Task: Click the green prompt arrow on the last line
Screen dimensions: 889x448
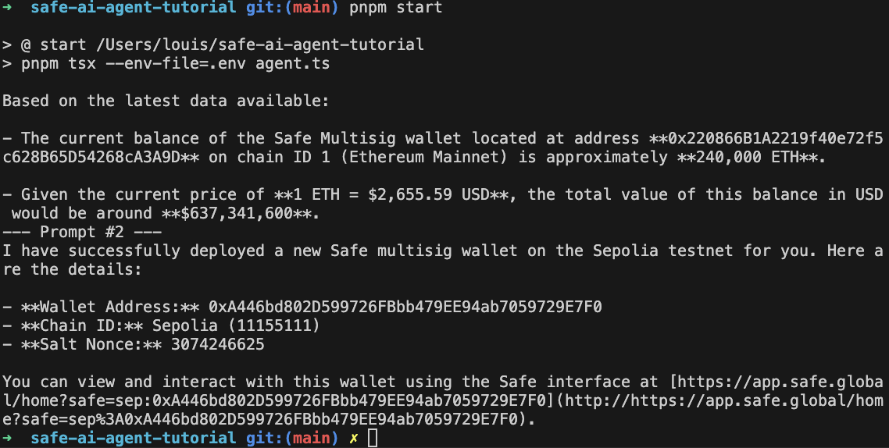Action: click(7, 439)
